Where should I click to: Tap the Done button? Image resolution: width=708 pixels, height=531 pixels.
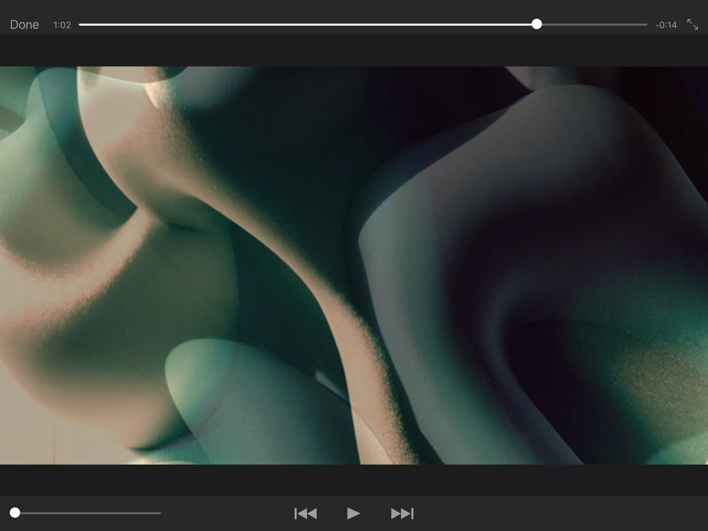(x=24, y=25)
